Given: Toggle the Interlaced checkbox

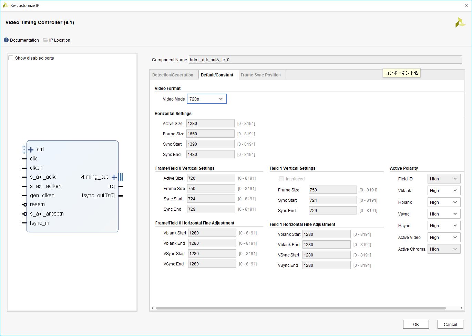Looking at the screenshot, I should click(x=281, y=179).
